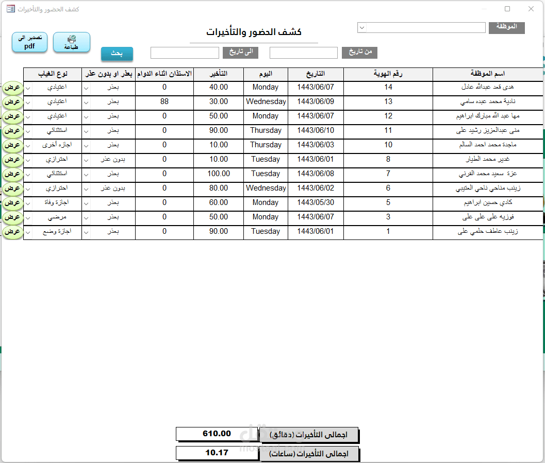Click the اليوم column header
The height and width of the screenshot is (463, 545).
pos(266,74)
